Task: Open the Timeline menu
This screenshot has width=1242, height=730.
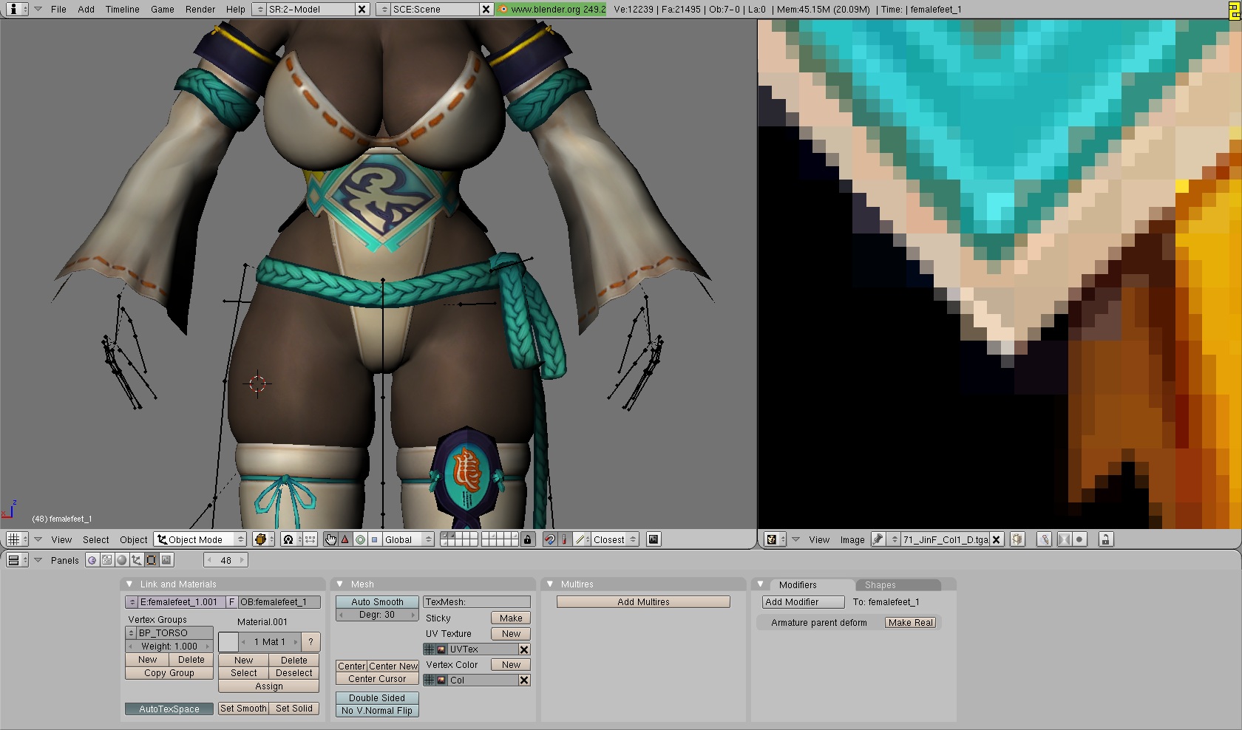Action: pos(122,10)
